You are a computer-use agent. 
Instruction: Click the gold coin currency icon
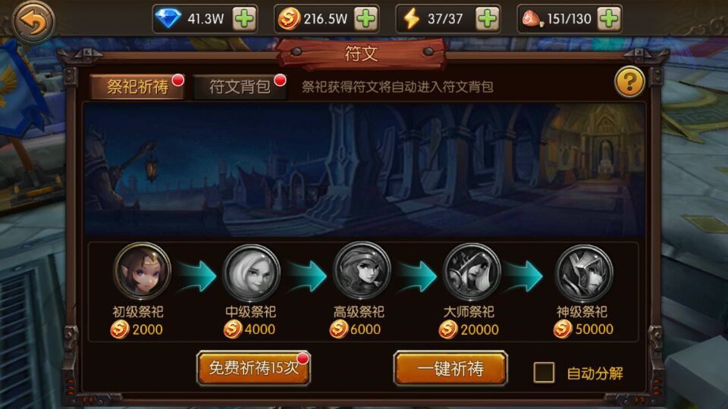tap(289, 19)
